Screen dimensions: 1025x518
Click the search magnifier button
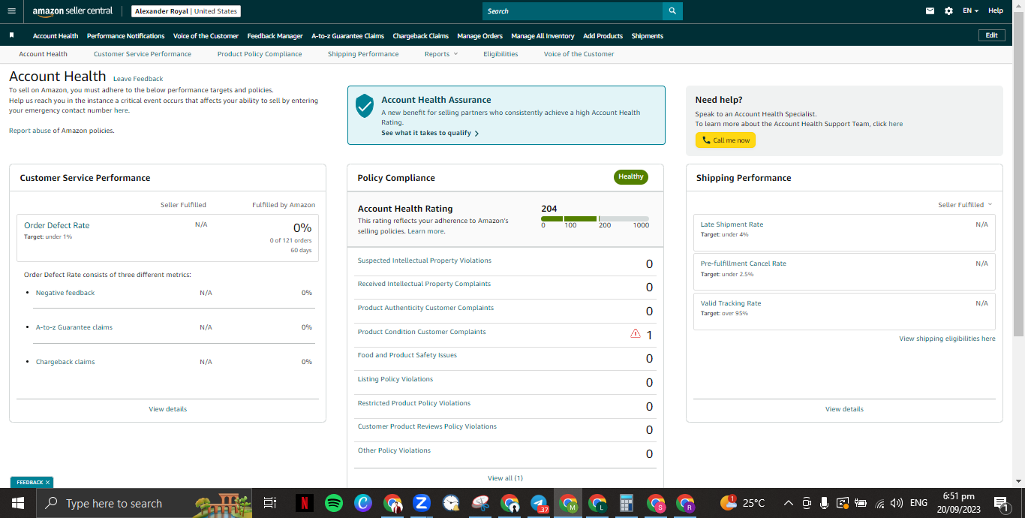(x=672, y=11)
